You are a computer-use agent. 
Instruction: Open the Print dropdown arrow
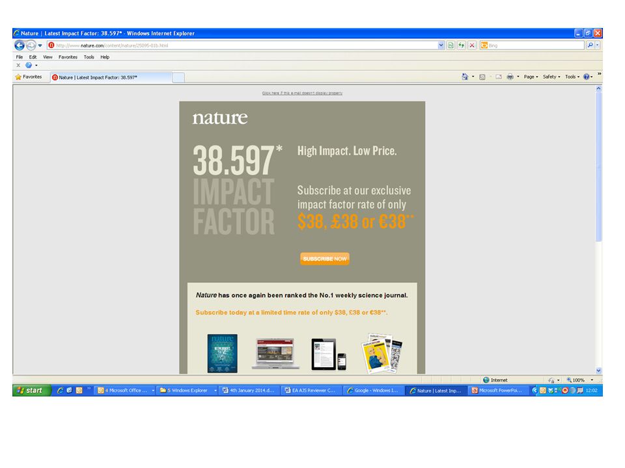[518, 77]
